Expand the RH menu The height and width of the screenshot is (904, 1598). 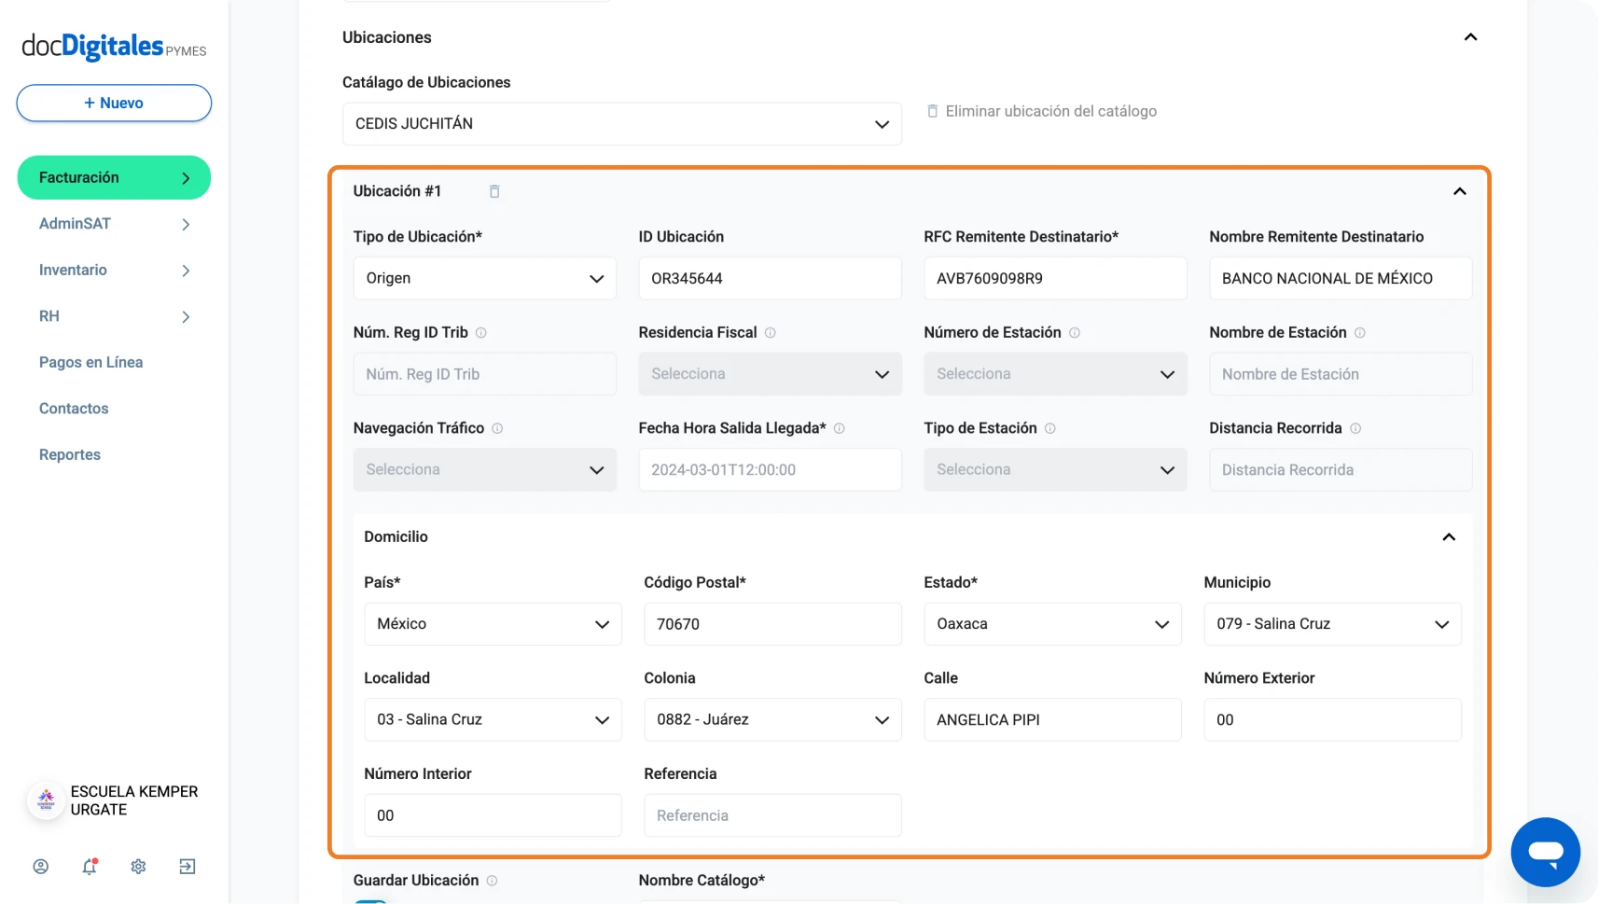pos(114,316)
